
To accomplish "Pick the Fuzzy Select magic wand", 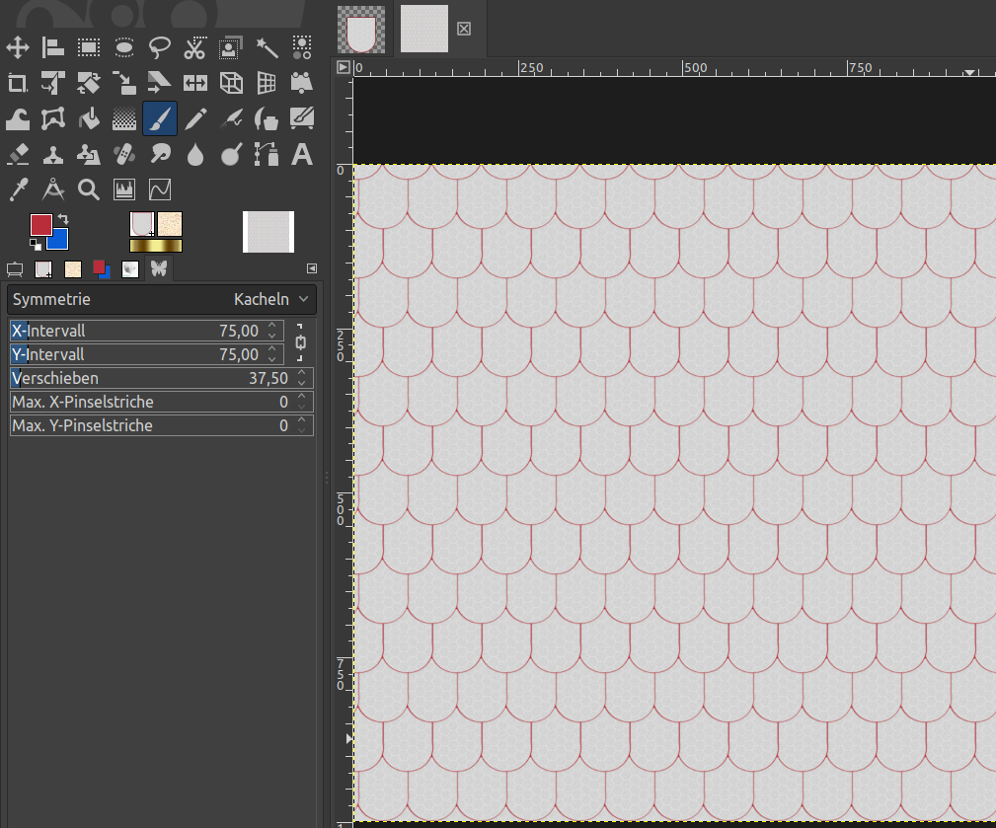I will (267, 46).
